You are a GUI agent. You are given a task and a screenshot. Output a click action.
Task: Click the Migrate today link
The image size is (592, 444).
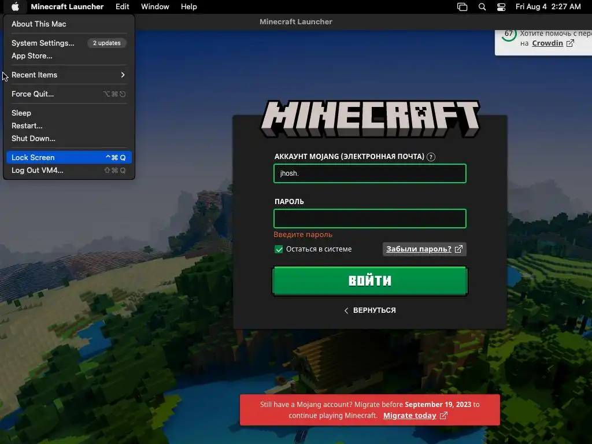410,416
